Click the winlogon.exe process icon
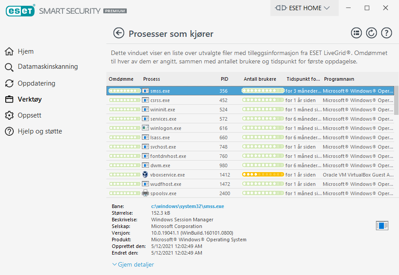Image resolution: width=399 pixels, height=275 pixels. click(145, 128)
